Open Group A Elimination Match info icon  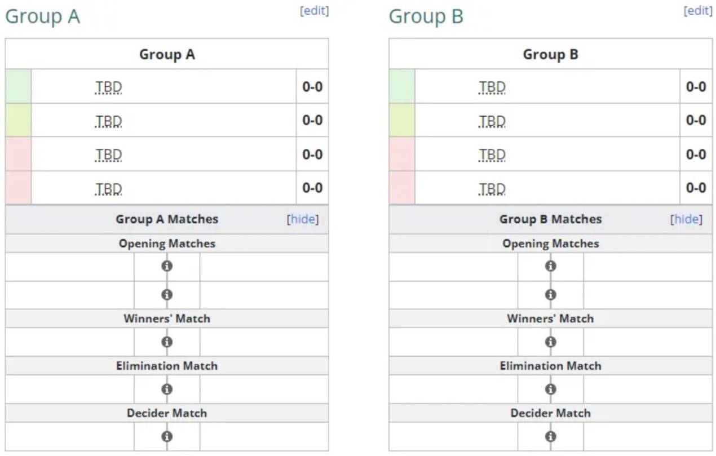167,389
